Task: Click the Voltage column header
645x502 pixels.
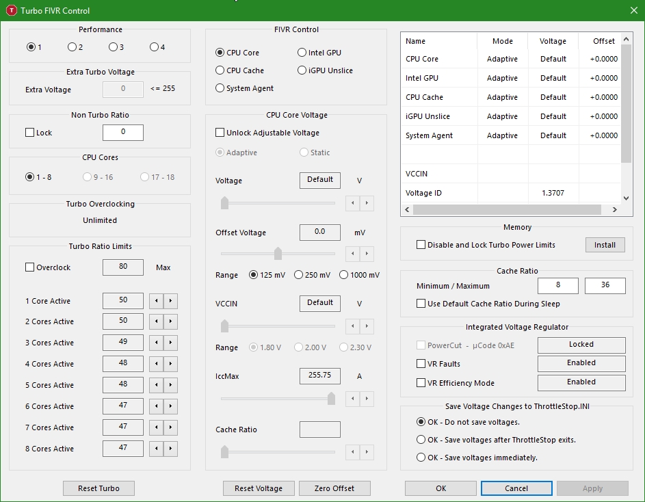Action: pyautogui.click(x=553, y=41)
